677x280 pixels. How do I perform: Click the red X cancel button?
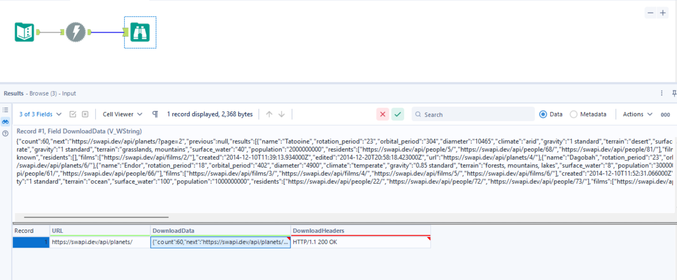click(x=383, y=114)
